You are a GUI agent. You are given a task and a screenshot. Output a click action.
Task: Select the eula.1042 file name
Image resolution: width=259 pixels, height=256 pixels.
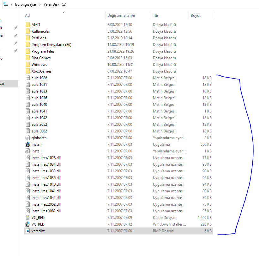[39, 118]
